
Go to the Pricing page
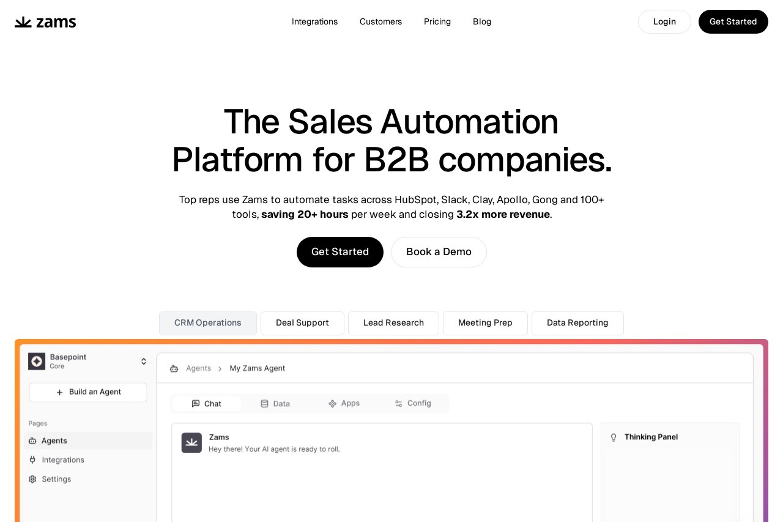click(x=437, y=21)
